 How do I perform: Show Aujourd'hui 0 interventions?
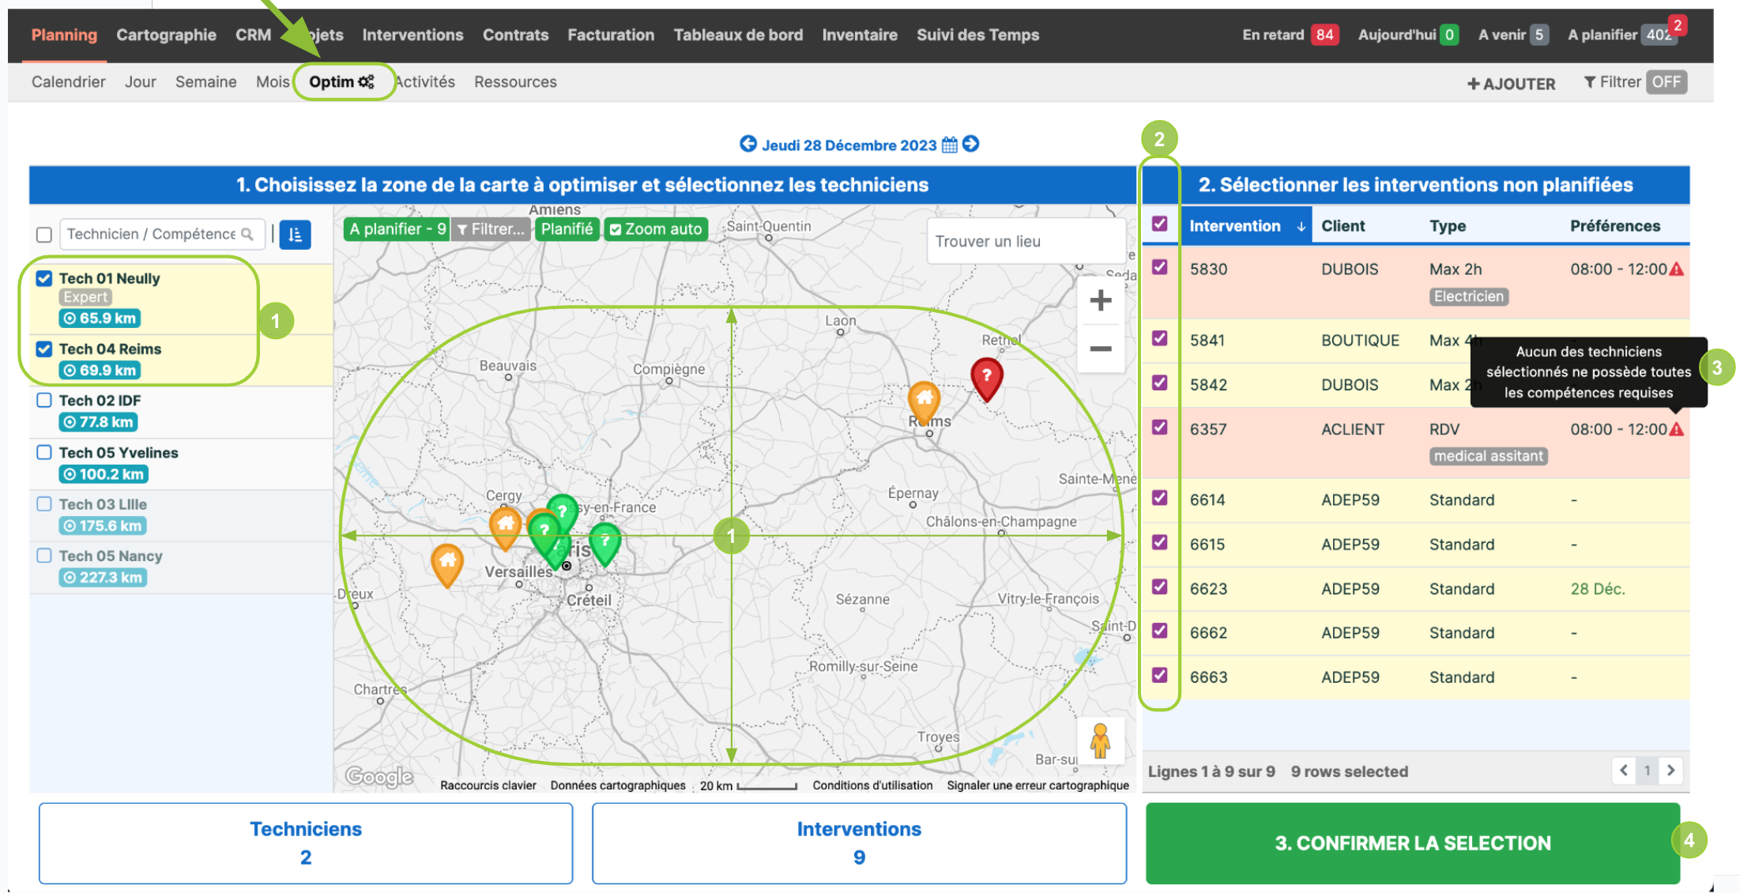[1408, 35]
